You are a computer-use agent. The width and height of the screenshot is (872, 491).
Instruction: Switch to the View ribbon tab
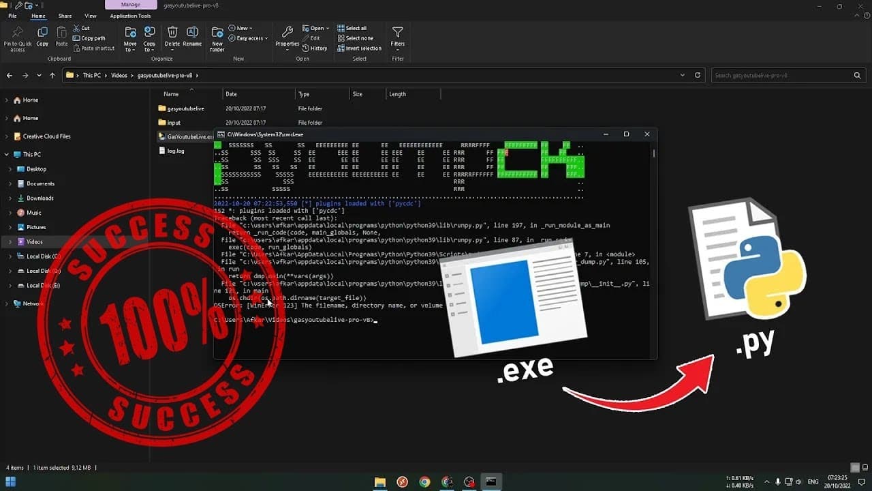(x=90, y=16)
